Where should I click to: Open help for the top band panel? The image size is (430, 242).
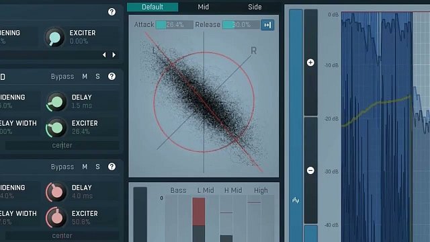112,12
